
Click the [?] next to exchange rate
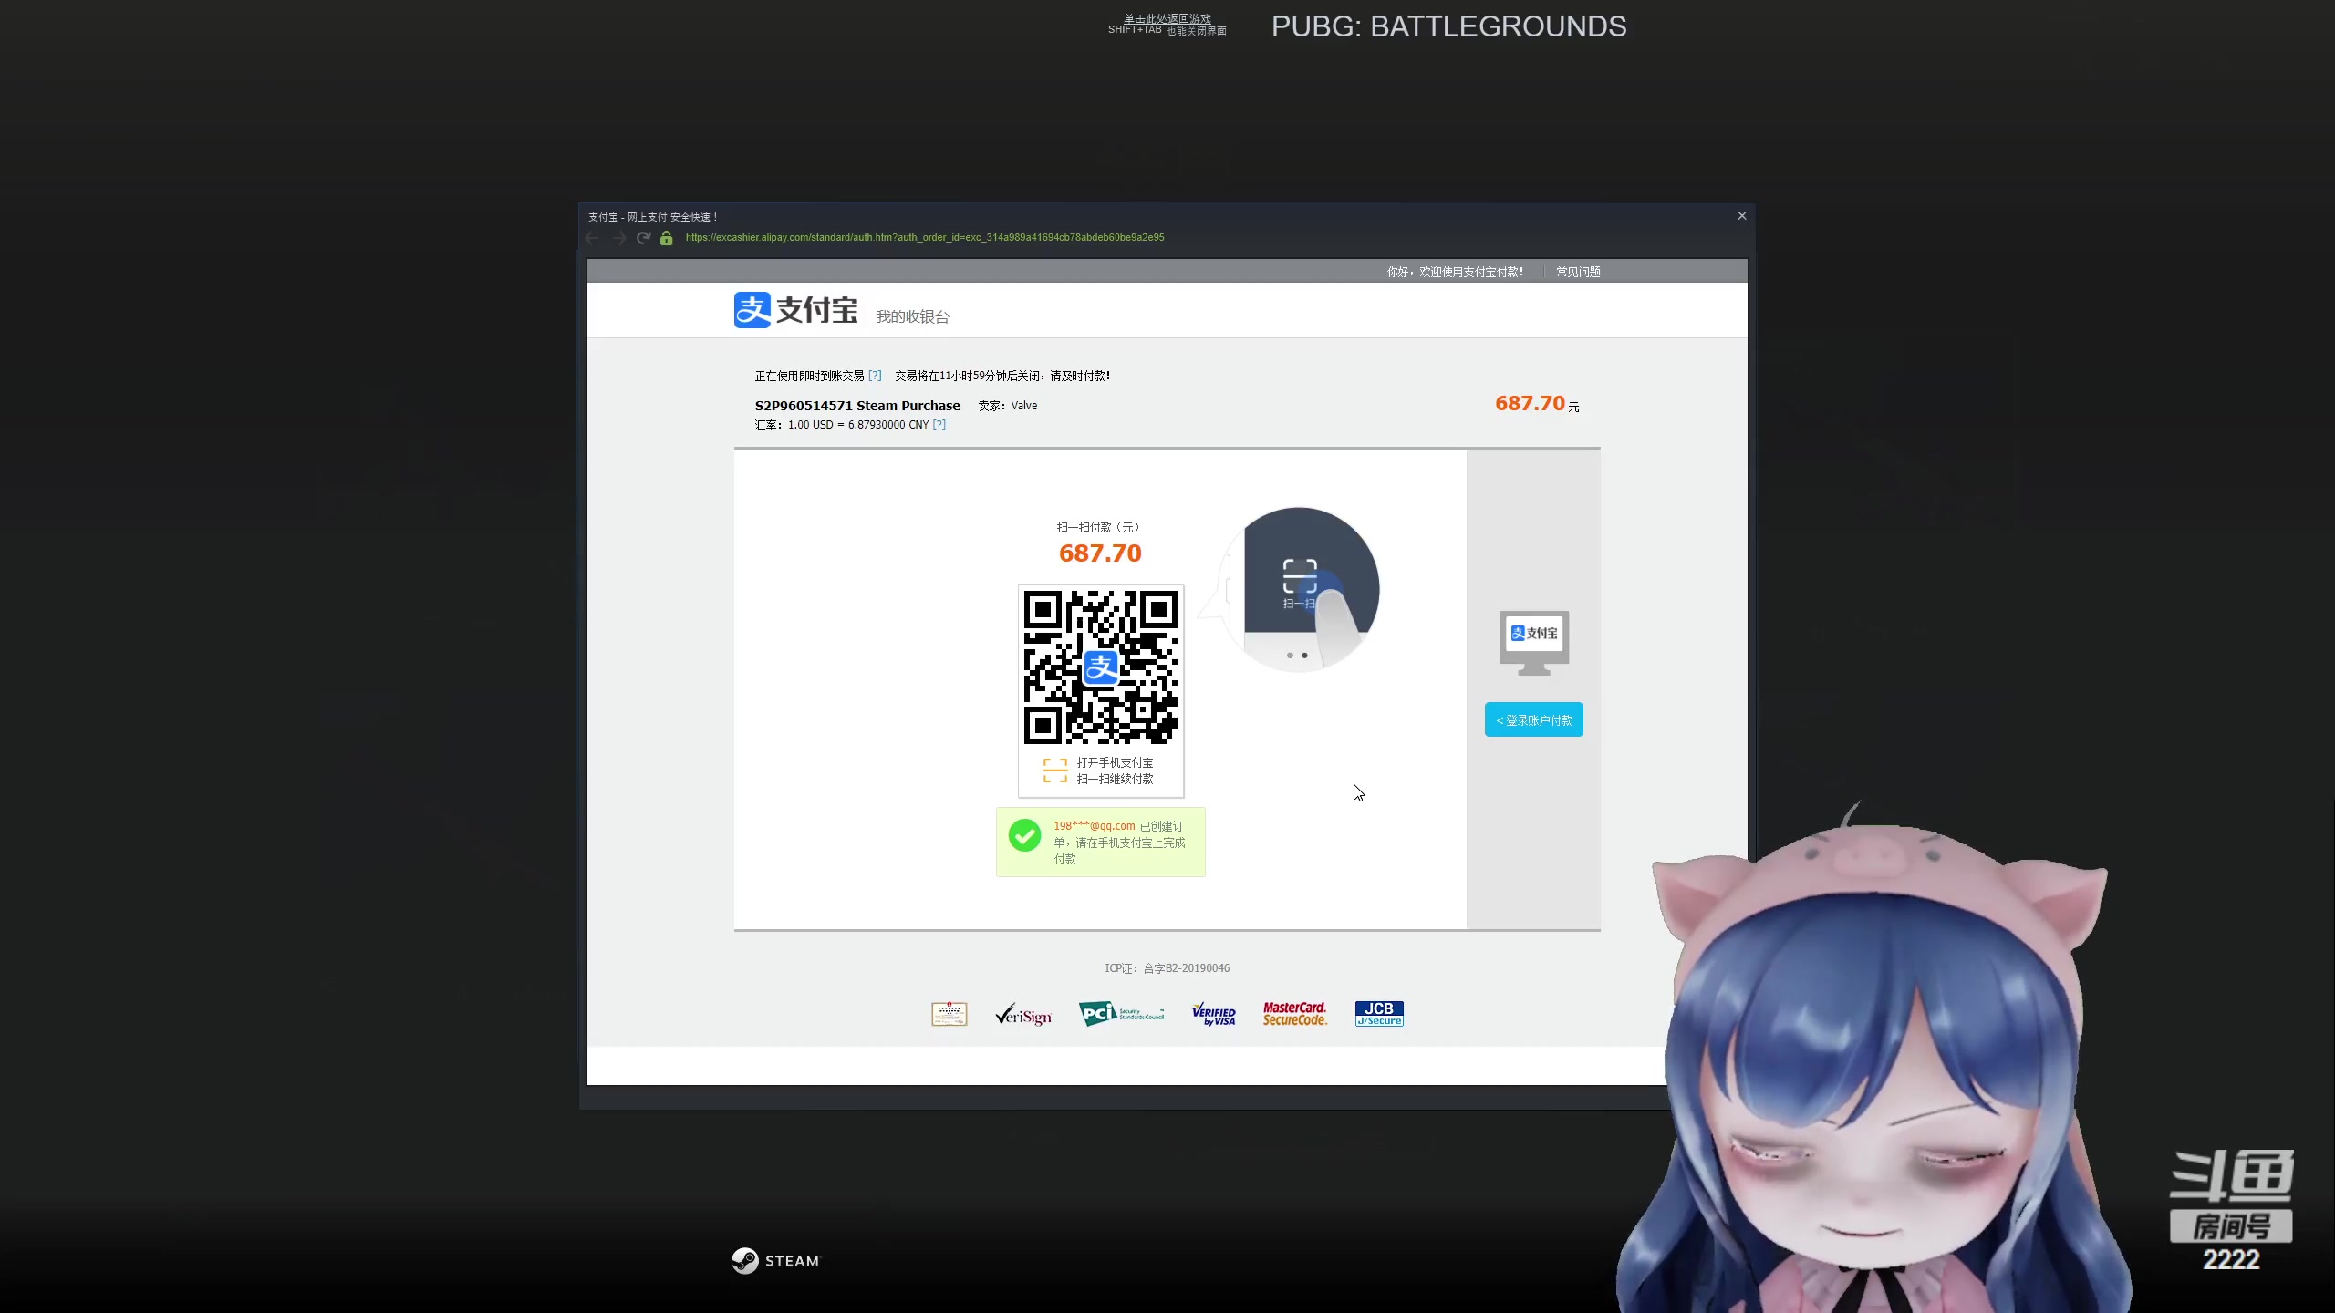point(939,425)
